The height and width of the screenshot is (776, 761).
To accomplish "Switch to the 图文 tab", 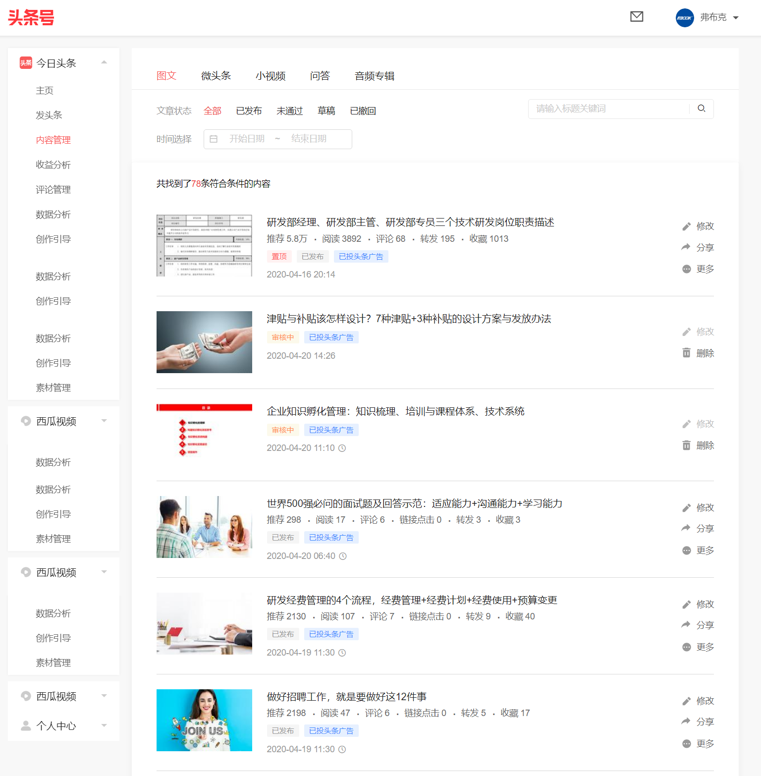I will [166, 76].
